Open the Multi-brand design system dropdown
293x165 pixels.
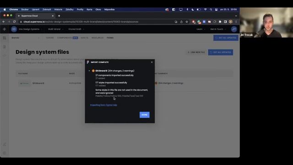tap(55, 29)
